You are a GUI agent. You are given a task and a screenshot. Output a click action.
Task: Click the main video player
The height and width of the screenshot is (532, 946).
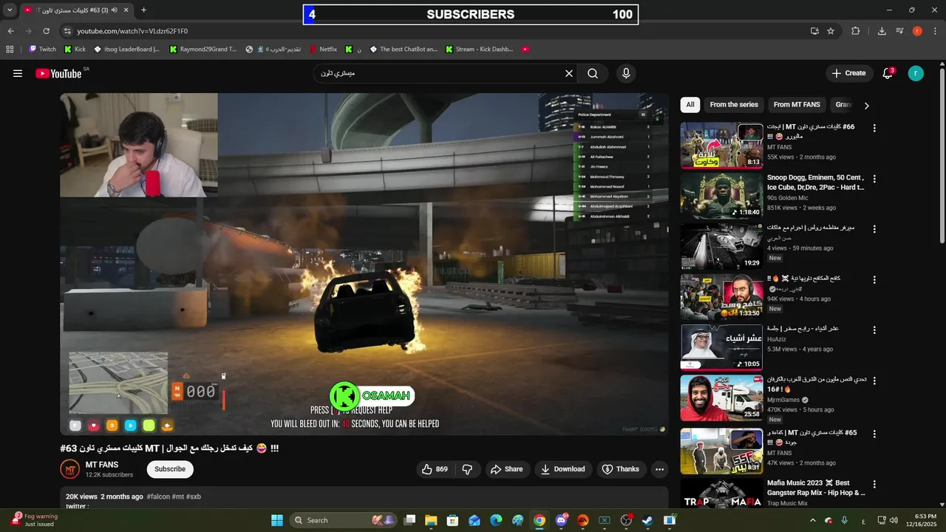coord(364,263)
